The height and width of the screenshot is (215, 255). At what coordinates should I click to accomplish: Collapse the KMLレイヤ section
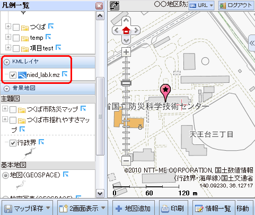click(x=7, y=62)
